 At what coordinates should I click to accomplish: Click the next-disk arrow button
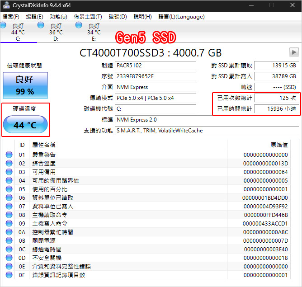tap(294, 52)
